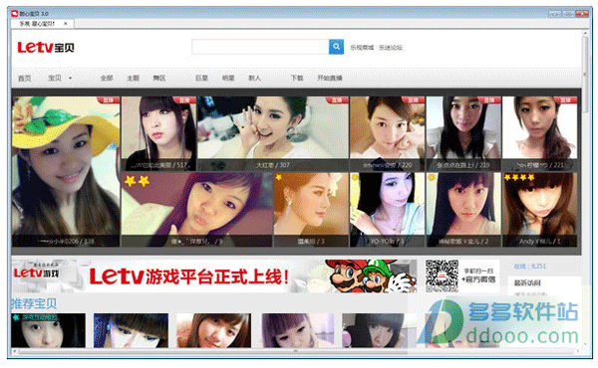
Task: Open the large yellow-hat room thumbnail
Action: click(66, 171)
